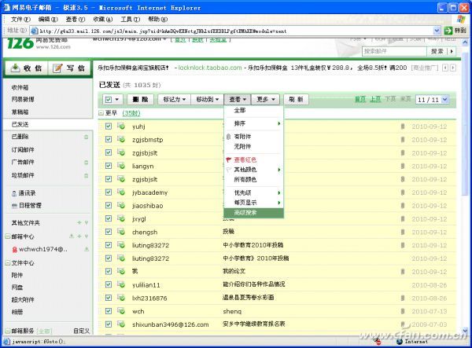Viewport: 472px width, 348px height.
Task: Click the plus icon next to 其他文件夹
Action: 79,222
